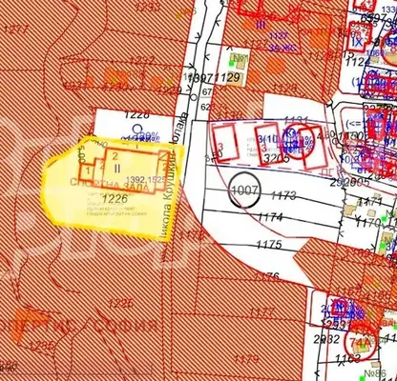Image resolution: width=397 pixels, height=381 pixels.
Task: Select hatched parcel 1177
Action: (x=261, y=311)
